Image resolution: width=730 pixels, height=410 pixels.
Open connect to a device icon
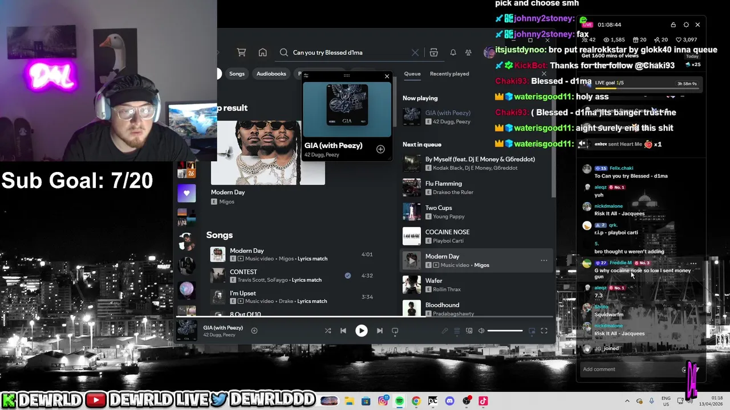(x=469, y=331)
